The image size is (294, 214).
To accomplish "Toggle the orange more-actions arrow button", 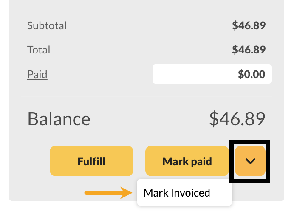I will point(250,161).
